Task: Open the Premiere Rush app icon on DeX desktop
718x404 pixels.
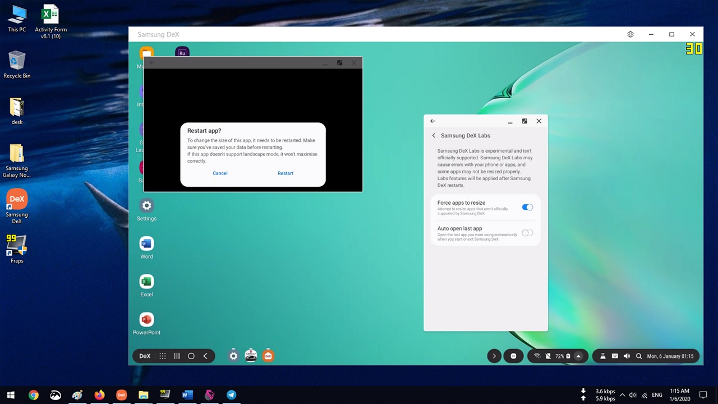Action: pos(182,52)
